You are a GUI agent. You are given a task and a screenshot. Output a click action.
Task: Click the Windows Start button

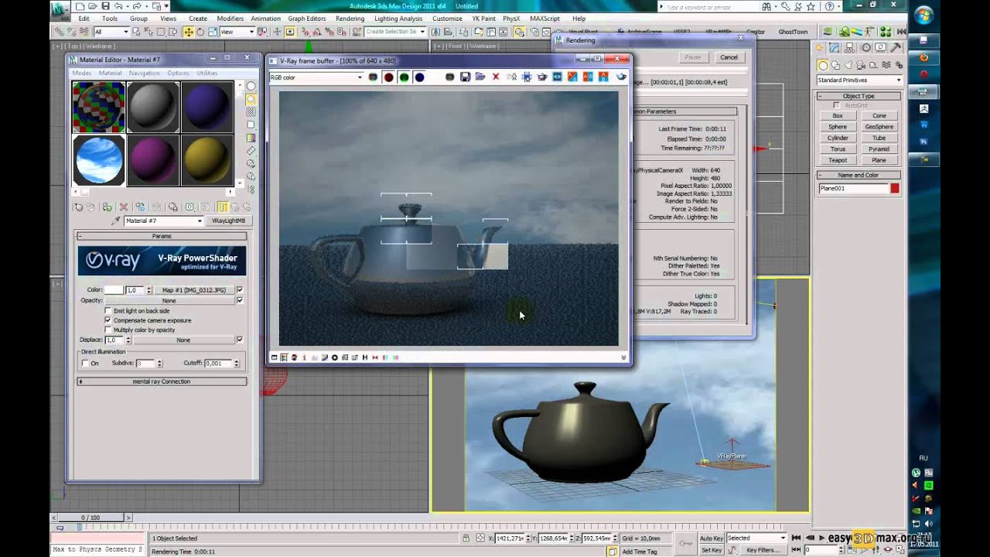click(923, 15)
